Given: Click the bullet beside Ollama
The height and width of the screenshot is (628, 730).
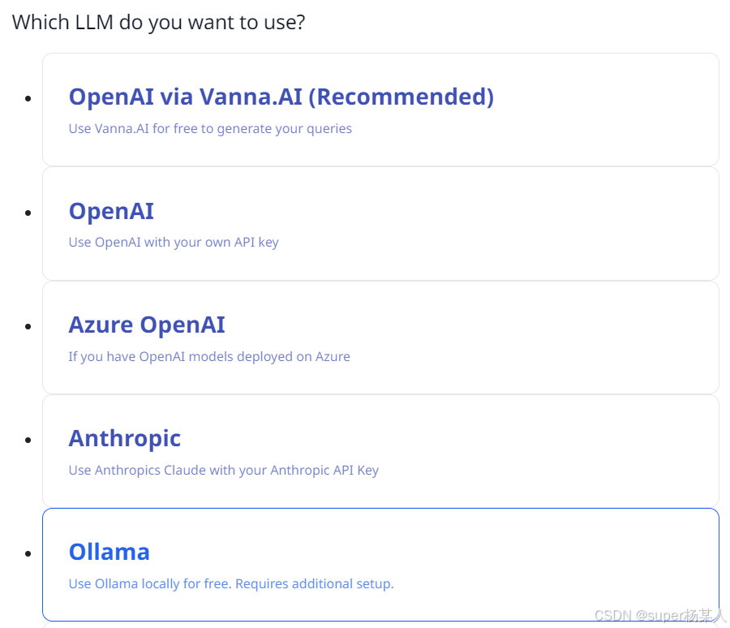Looking at the screenshot, I should [x=28, y=553].
